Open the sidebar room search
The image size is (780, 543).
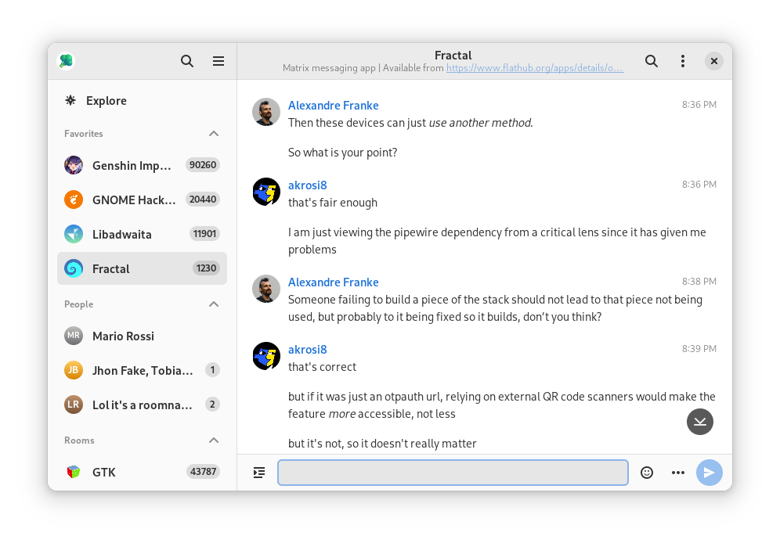point(187,61)
